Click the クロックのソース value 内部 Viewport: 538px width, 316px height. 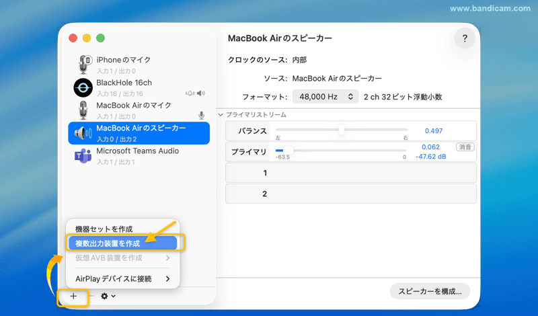pos(299,60)
